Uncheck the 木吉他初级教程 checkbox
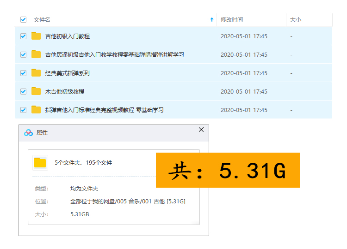Screen dimensions: 347x249 click(23, 91)
